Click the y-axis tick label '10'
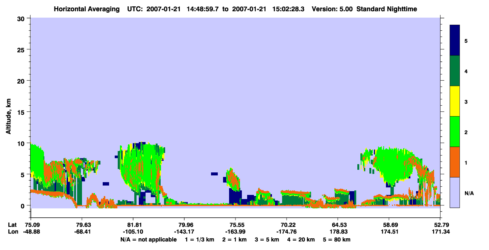The width and height of the screenshot is (489, 250). click(x=22, y=143)
